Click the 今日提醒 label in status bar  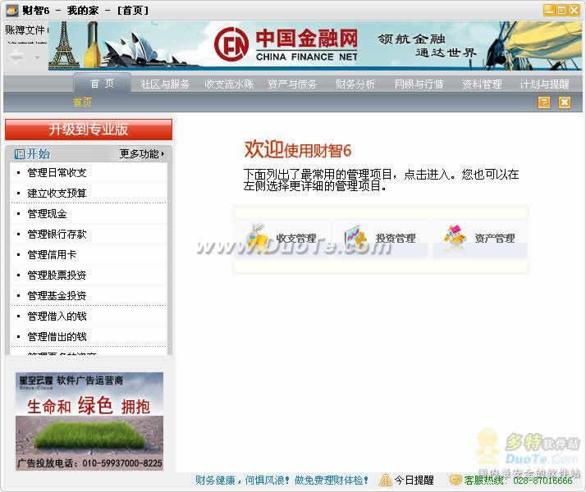click(x=414, y=480)
